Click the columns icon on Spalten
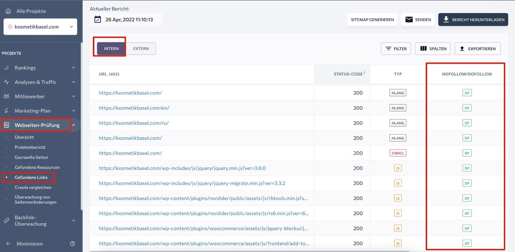The height and width of the screenshot is (252, 515). pyautogui.click(x=424, y=49)
